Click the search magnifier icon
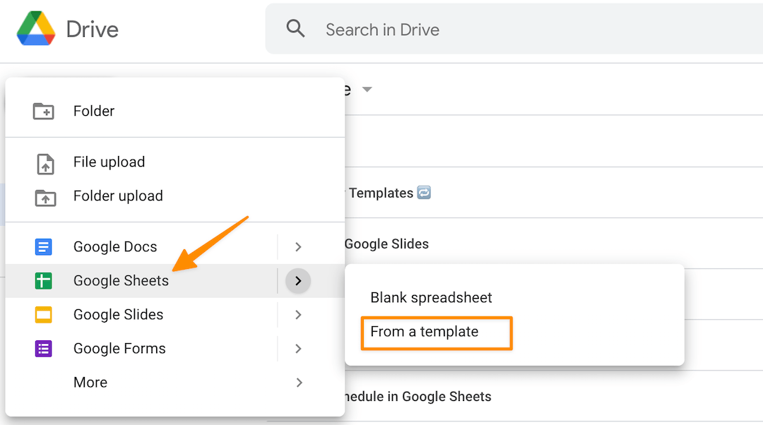The height and width of the screenshot is (425, 763). tap(295, 29)
